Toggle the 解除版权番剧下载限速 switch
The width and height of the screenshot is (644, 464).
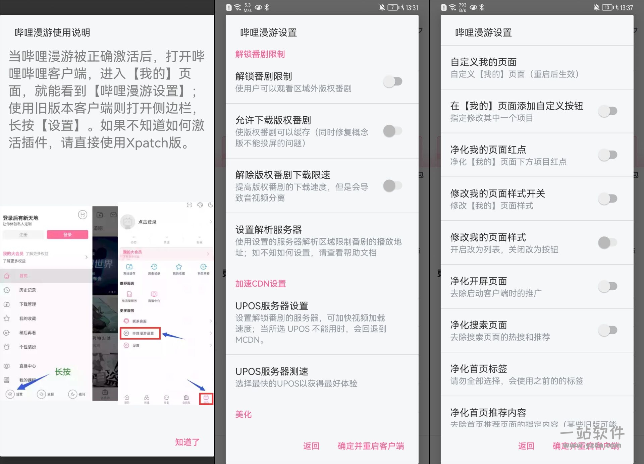(x=393, y=185)
